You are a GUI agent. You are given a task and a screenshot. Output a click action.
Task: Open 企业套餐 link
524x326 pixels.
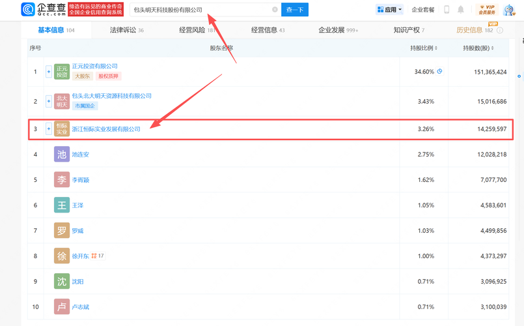[x=422, y=10]
